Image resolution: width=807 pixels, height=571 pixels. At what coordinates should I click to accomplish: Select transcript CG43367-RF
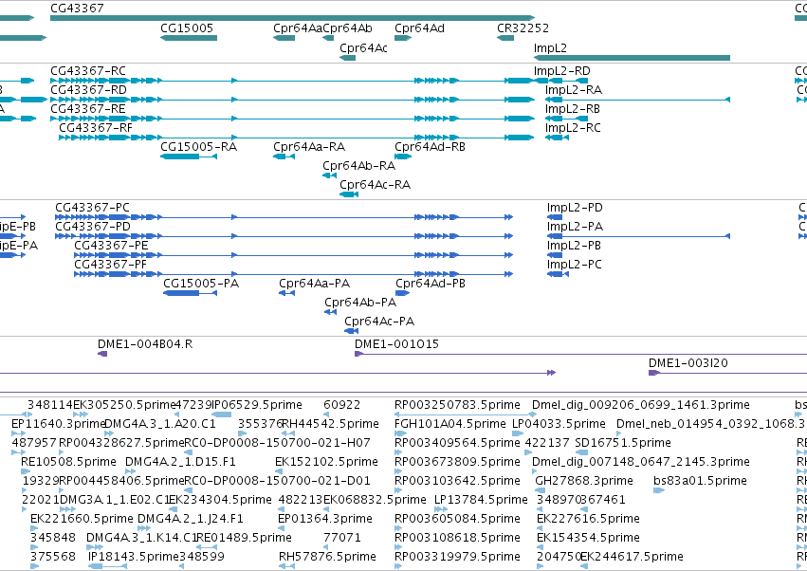pos(297,138)
